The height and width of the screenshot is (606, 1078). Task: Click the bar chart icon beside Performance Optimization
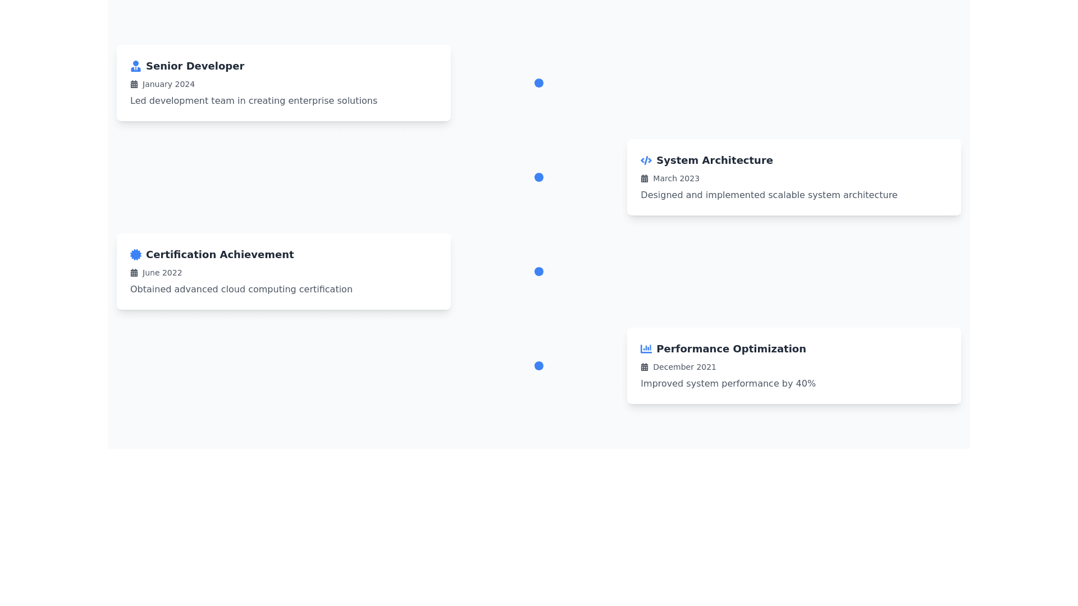tap(646, 349)
